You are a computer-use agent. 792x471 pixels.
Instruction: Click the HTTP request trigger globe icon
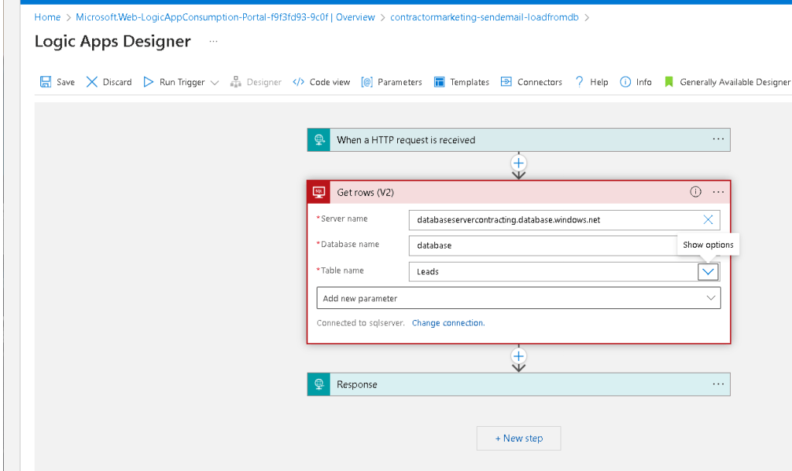click(319, 140)
